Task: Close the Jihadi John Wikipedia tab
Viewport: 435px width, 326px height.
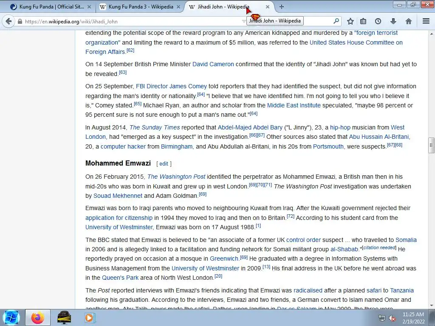Action: (x=268, y=7)
